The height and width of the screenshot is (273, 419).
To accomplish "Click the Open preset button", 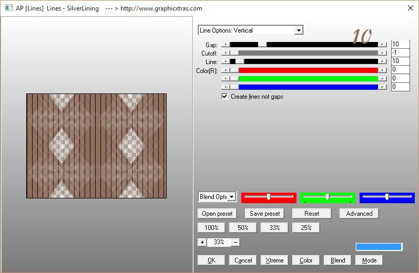I will tap(217, 214).
